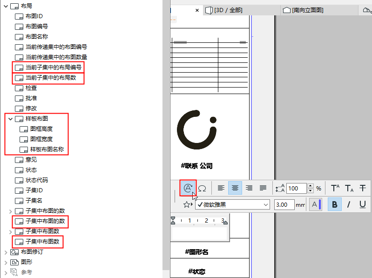The image size is (372, 278).
Task: Click the line spacing icon
Action: (x=280, y=188)
